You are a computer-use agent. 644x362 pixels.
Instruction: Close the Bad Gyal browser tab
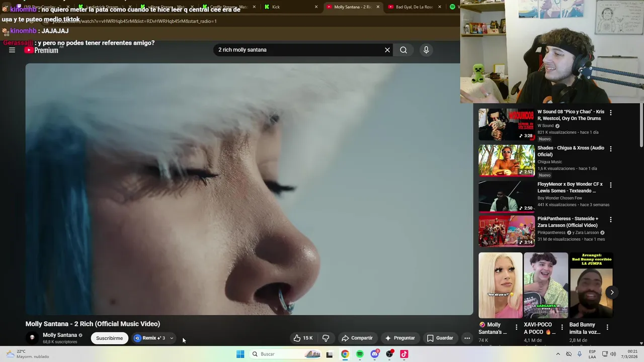pos(440,7)
